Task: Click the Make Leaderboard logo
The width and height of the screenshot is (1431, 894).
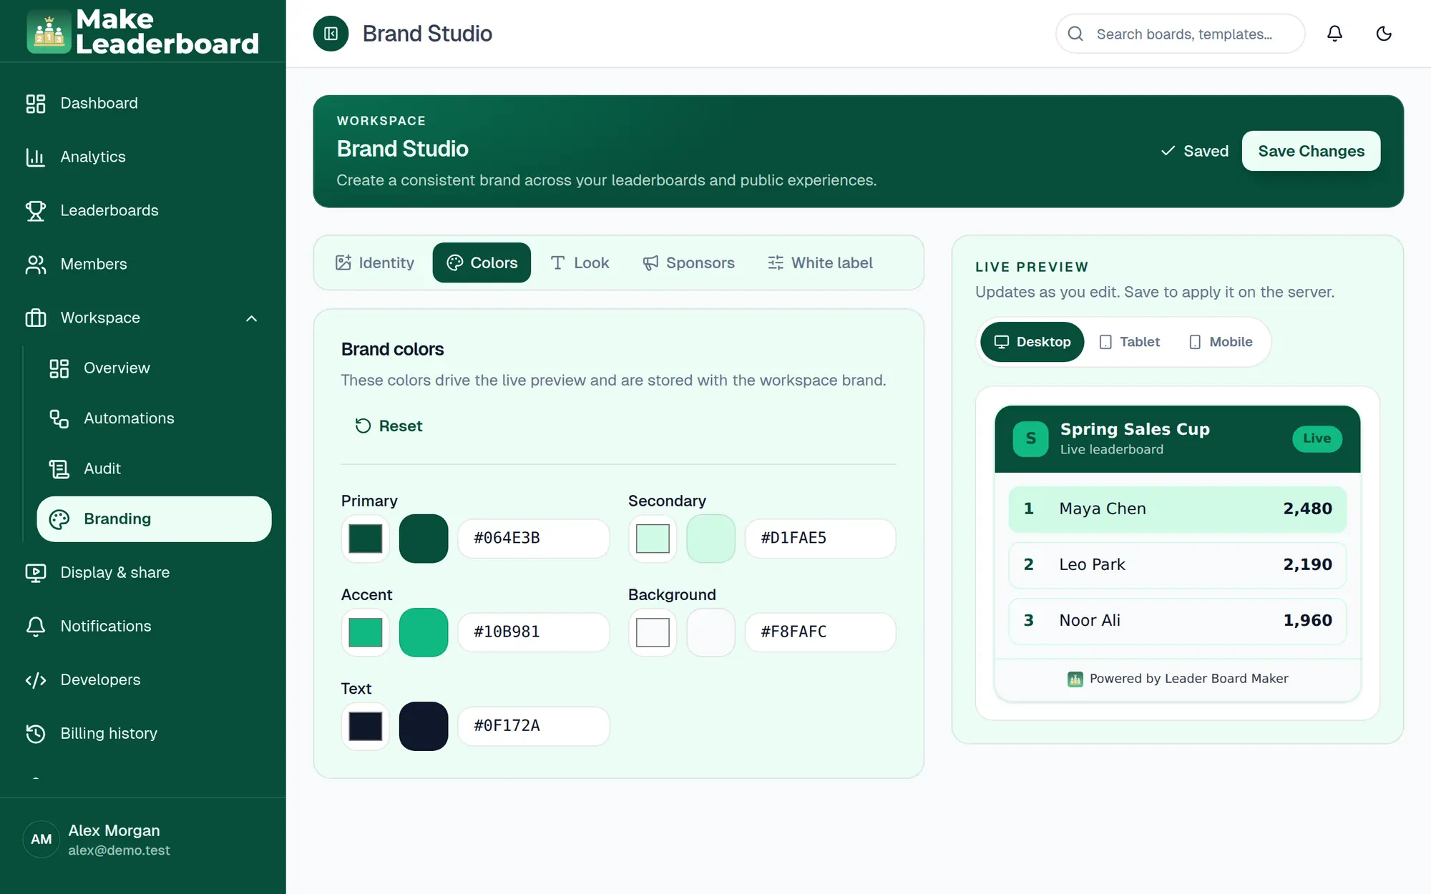Action: (143, 31)
